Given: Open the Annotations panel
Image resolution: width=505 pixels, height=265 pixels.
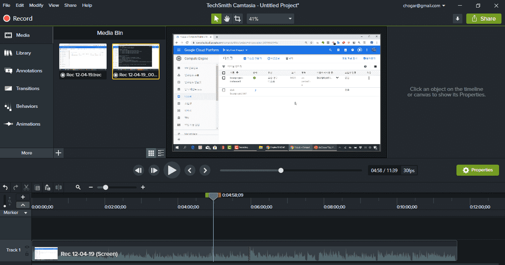Looking at the screenshot, I should (x=26, y=70).
